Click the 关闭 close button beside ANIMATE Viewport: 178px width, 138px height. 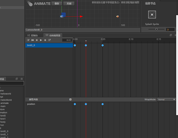tap(69, 4)
